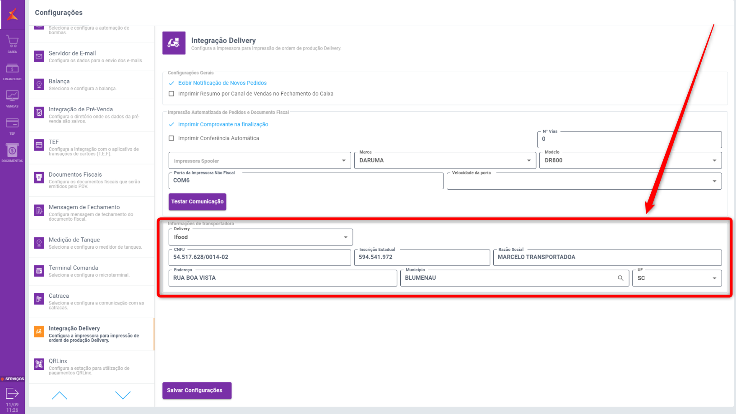Click the Balança scale icon

pos(39,84)
